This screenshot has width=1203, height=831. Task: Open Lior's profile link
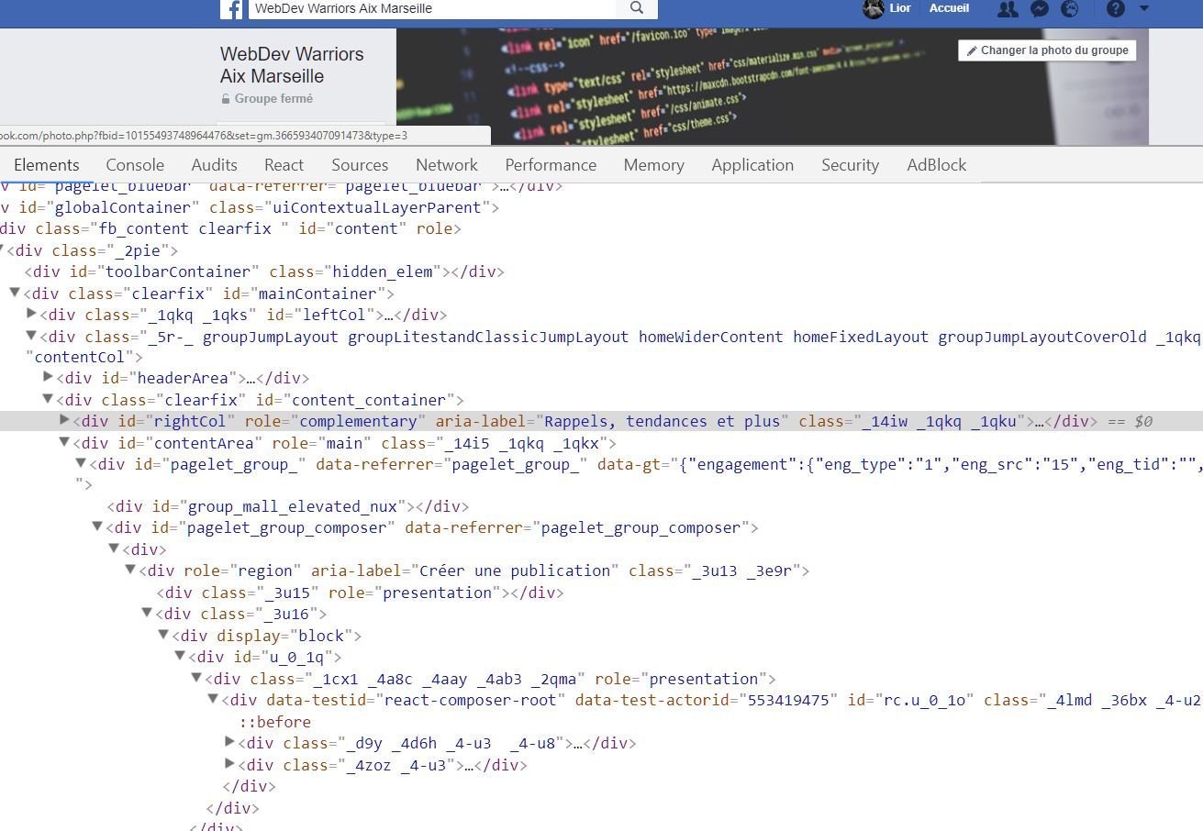[900, 8]
